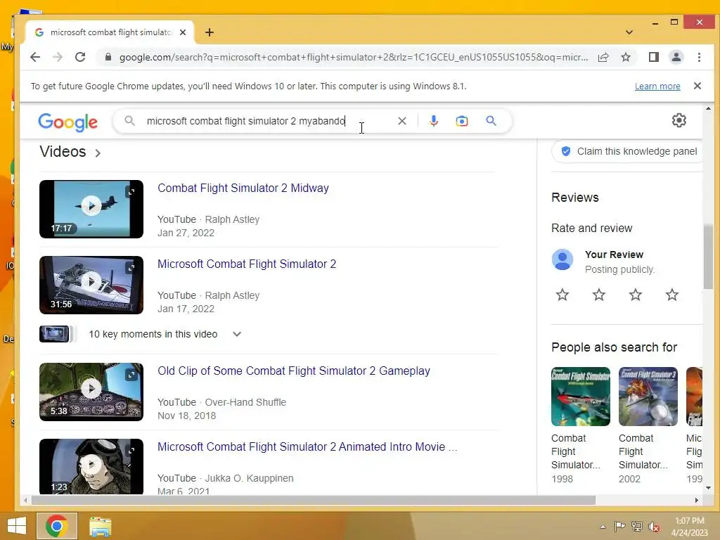Show hidden system tray icons

603,527
